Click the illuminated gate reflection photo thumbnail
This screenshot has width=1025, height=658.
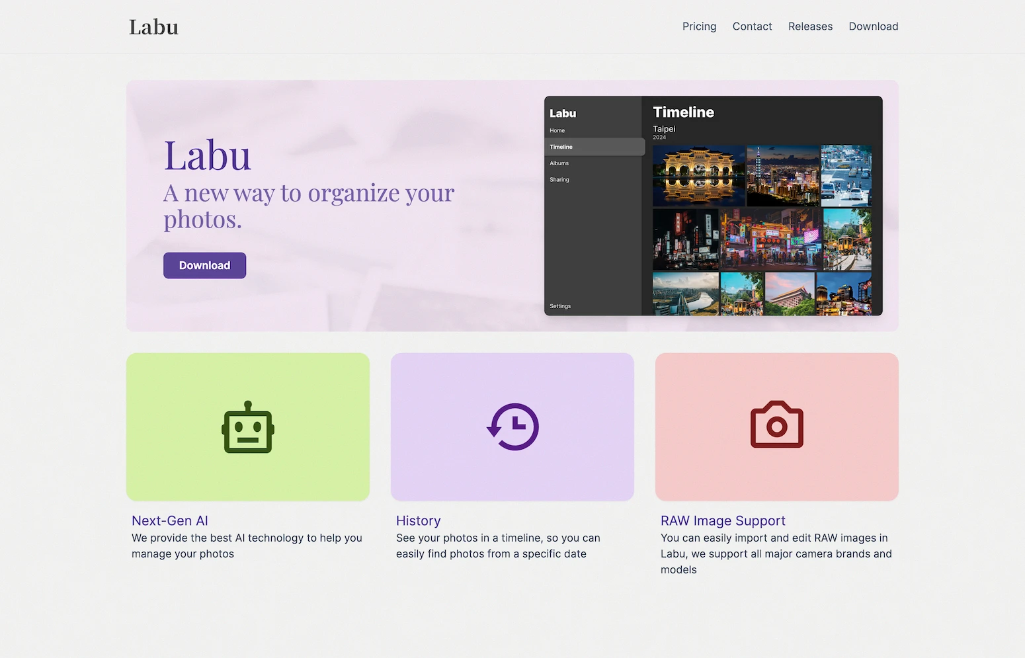(698, 176)
